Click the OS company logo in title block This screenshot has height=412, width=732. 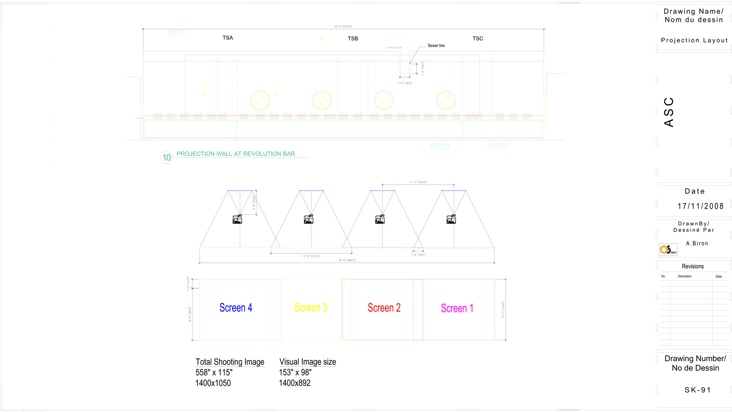(668, 249)
